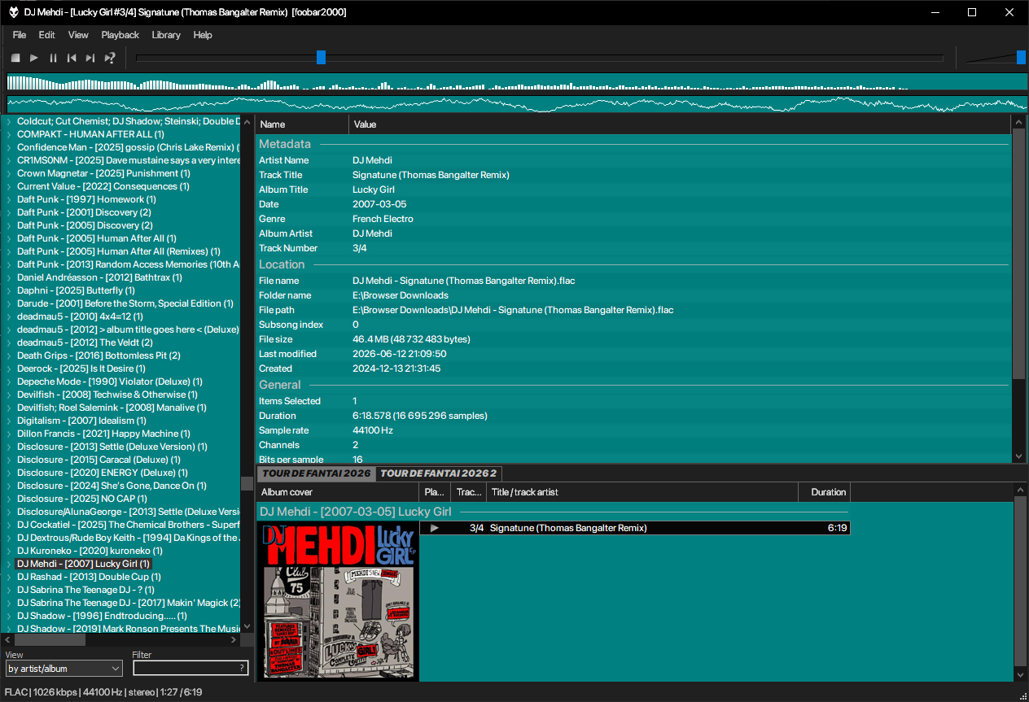Click the Value column header in properties

(680, 124)
